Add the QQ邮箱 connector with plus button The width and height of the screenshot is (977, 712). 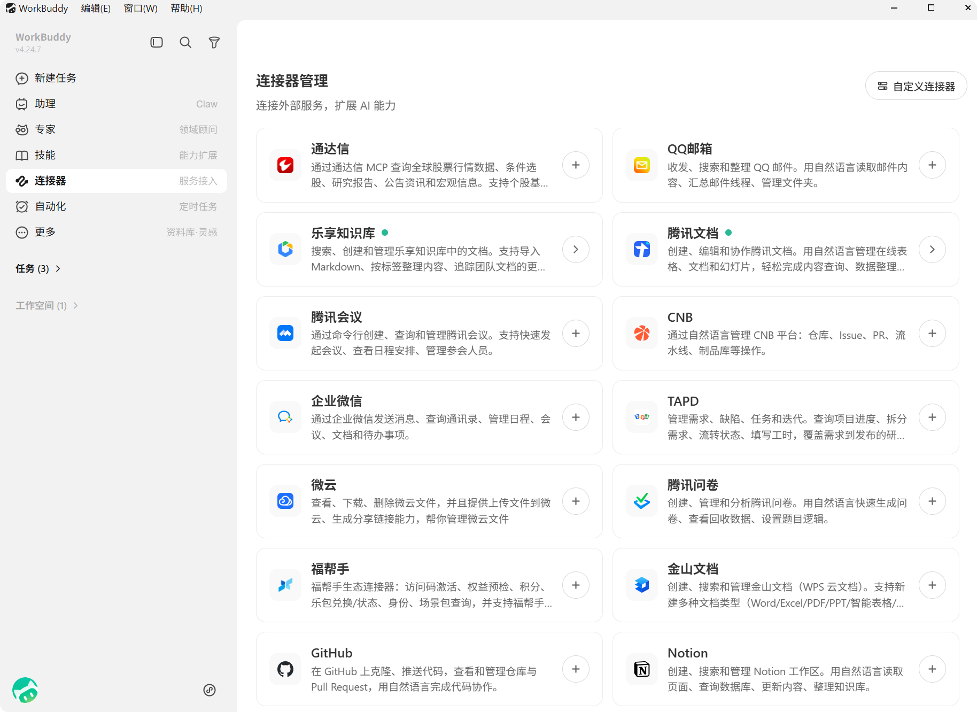[x=932, y=165]
